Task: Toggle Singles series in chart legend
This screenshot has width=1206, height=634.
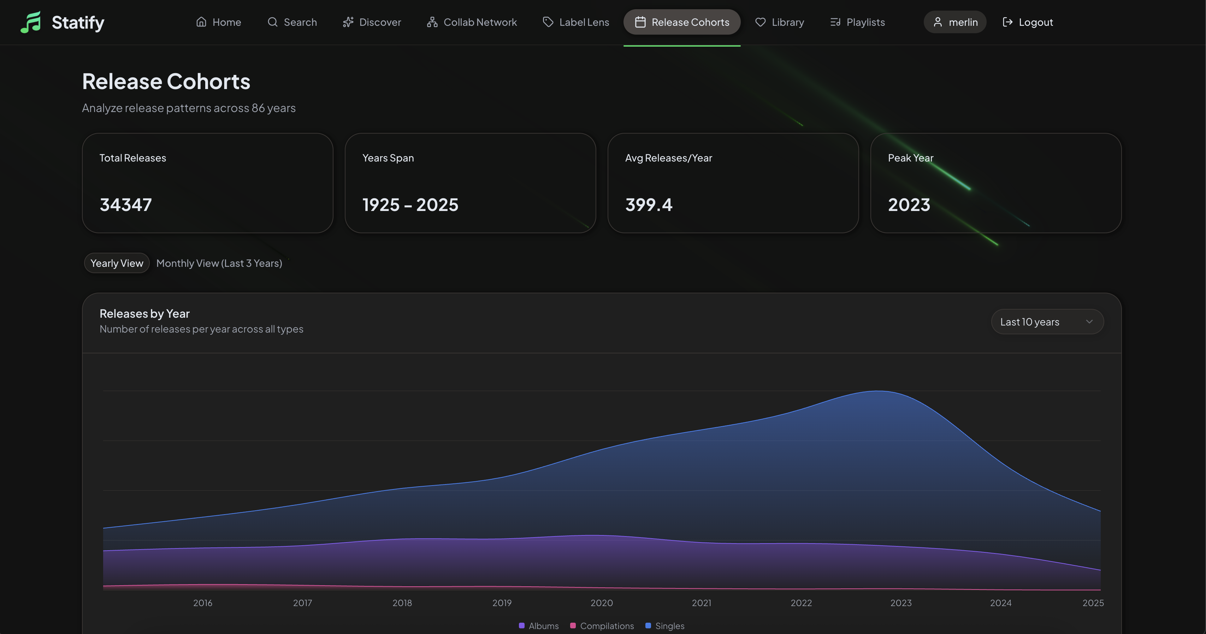Action: pyautogui.click(x=669, y=626)
